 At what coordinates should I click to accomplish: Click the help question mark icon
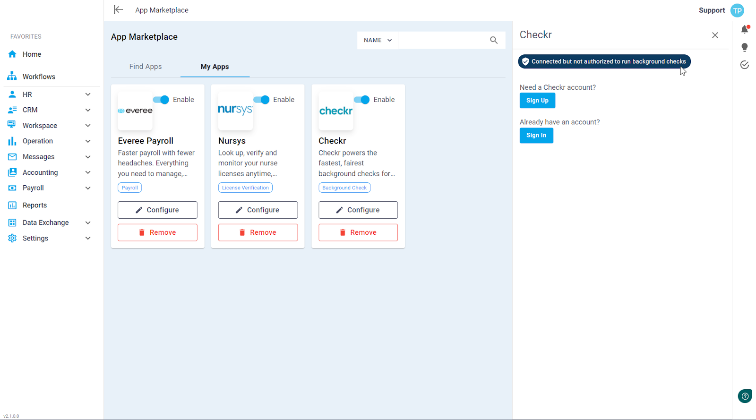(x=745, y=396)
